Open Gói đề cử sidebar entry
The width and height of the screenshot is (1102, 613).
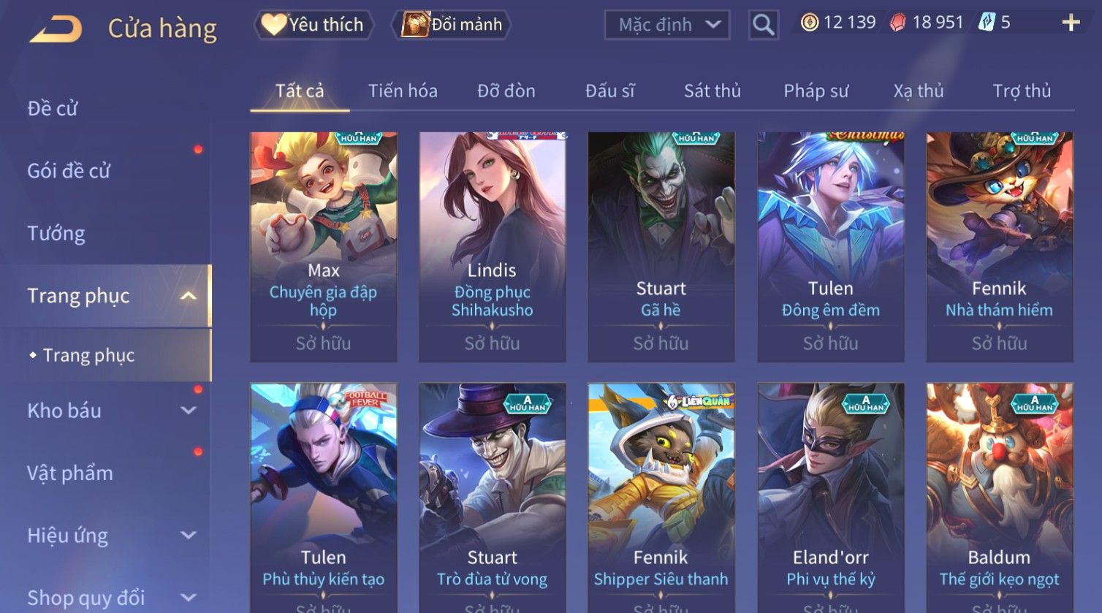pyautogui.click(x=69, y=171)
